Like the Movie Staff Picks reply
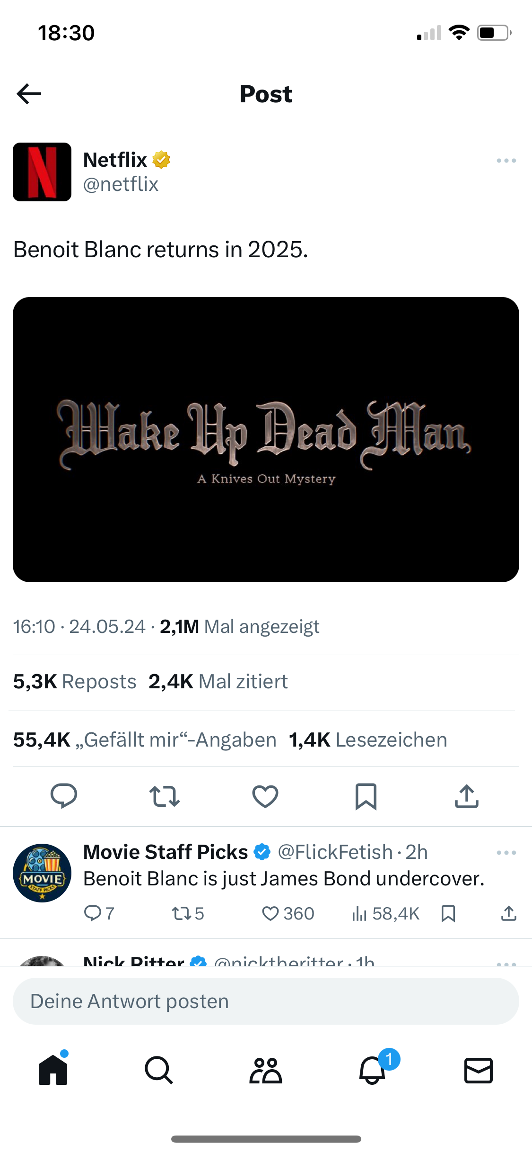Viewport: 532px width, 1154px height. point(288,913)
